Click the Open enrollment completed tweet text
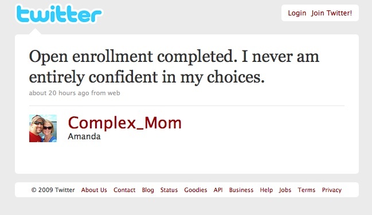This screenshot has width=372, height=215. click(174, 67)
